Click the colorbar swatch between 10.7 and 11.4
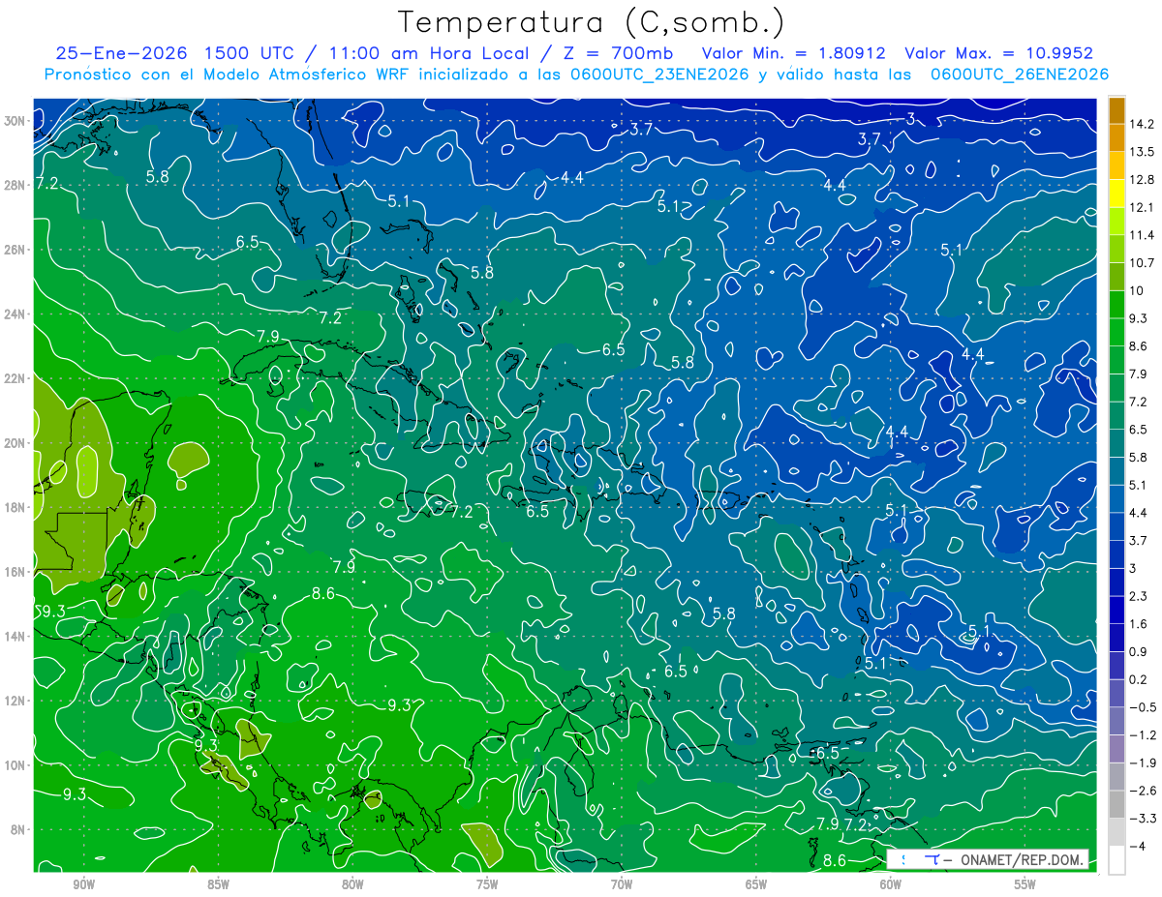The image size is (1162, 897). pos(1116,249)
